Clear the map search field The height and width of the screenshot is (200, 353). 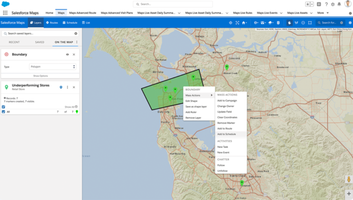(x=342, y=22)
